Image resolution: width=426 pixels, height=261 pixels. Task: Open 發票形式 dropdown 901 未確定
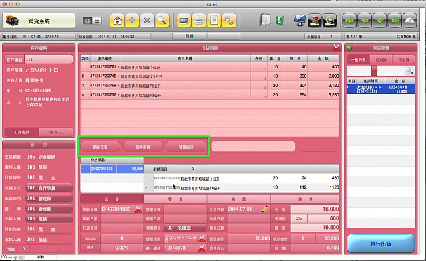(185, 228)
